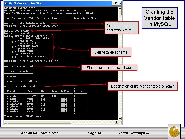The width and height of the screenshot is (185, 139).
Task: Minimize the MySQL Command Line Client window
Action: tap(113, 3)
